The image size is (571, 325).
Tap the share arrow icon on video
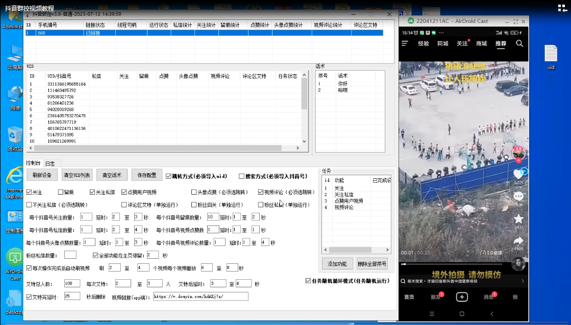click(518, 241)
